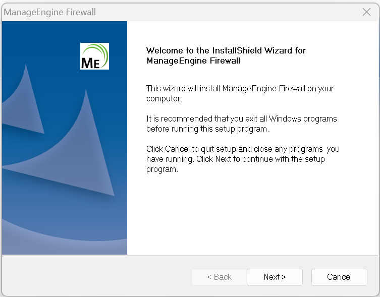Screen dimensions: 380x297
Task: Click the ManageEngine ME logo icon
Action: (x=94, y=56)
